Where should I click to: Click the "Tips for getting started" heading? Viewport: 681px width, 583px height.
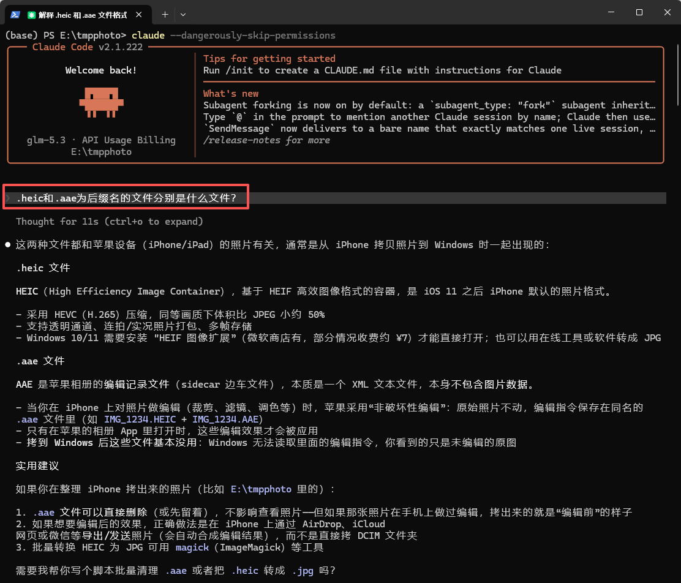click(x=269, y=59)
